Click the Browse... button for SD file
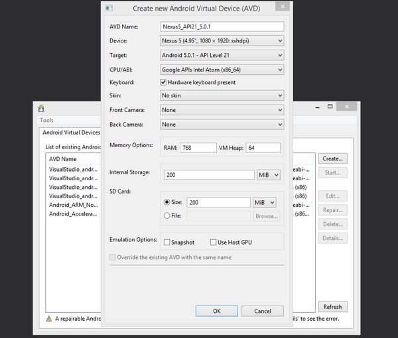The width and height of the screenshot is (398, 338). tap(267, 216)
